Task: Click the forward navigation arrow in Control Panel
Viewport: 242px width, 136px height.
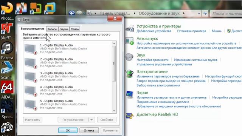Action: tap(79, 13)
